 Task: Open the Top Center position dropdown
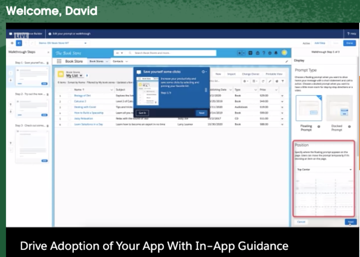(324, 170)
